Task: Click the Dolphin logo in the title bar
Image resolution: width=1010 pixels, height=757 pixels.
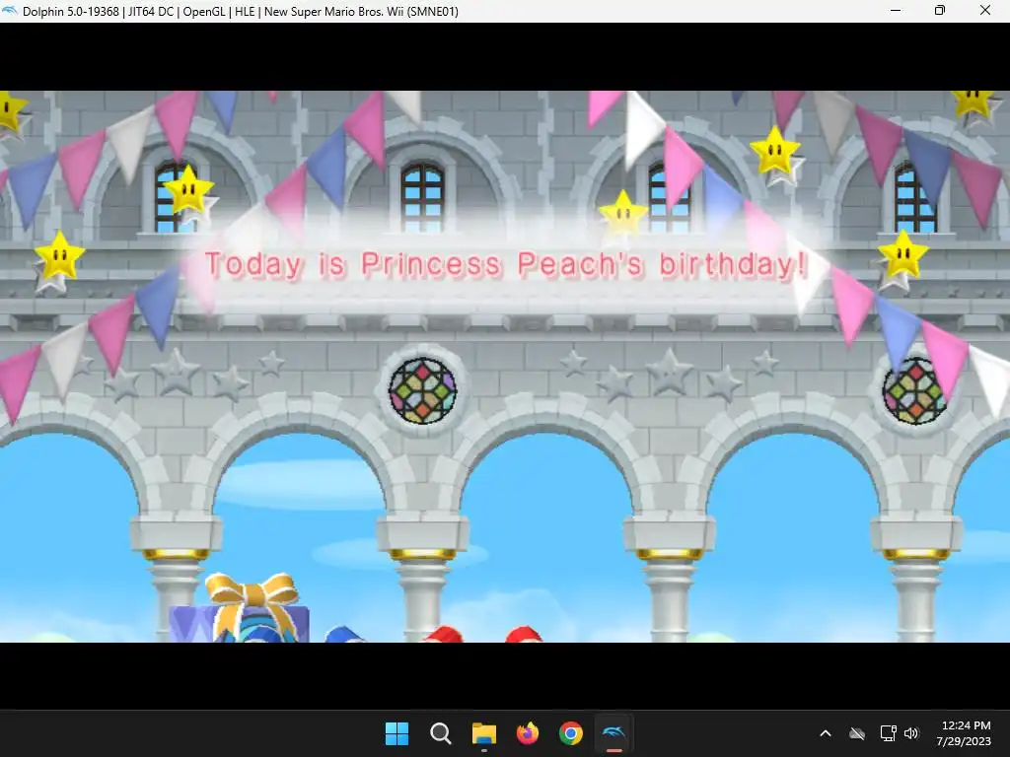Action: coord(10,11)
